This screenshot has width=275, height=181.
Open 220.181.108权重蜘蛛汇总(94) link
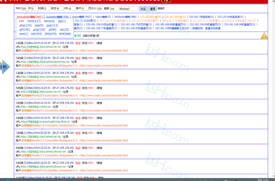172,28
